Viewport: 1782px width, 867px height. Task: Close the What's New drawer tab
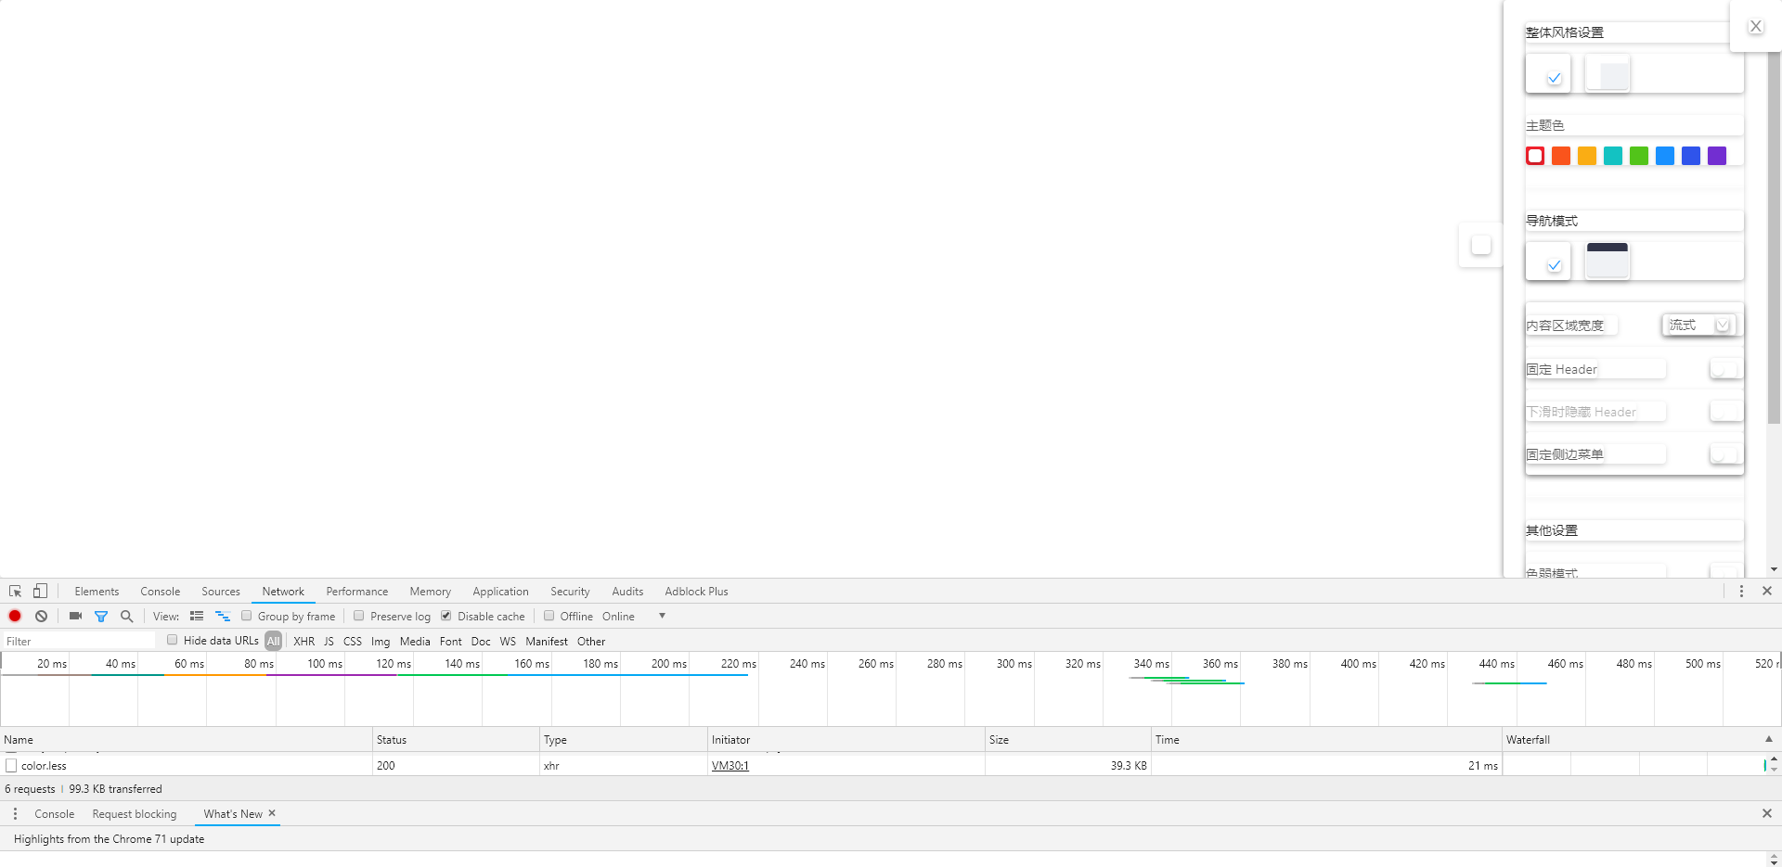point(272,813)
